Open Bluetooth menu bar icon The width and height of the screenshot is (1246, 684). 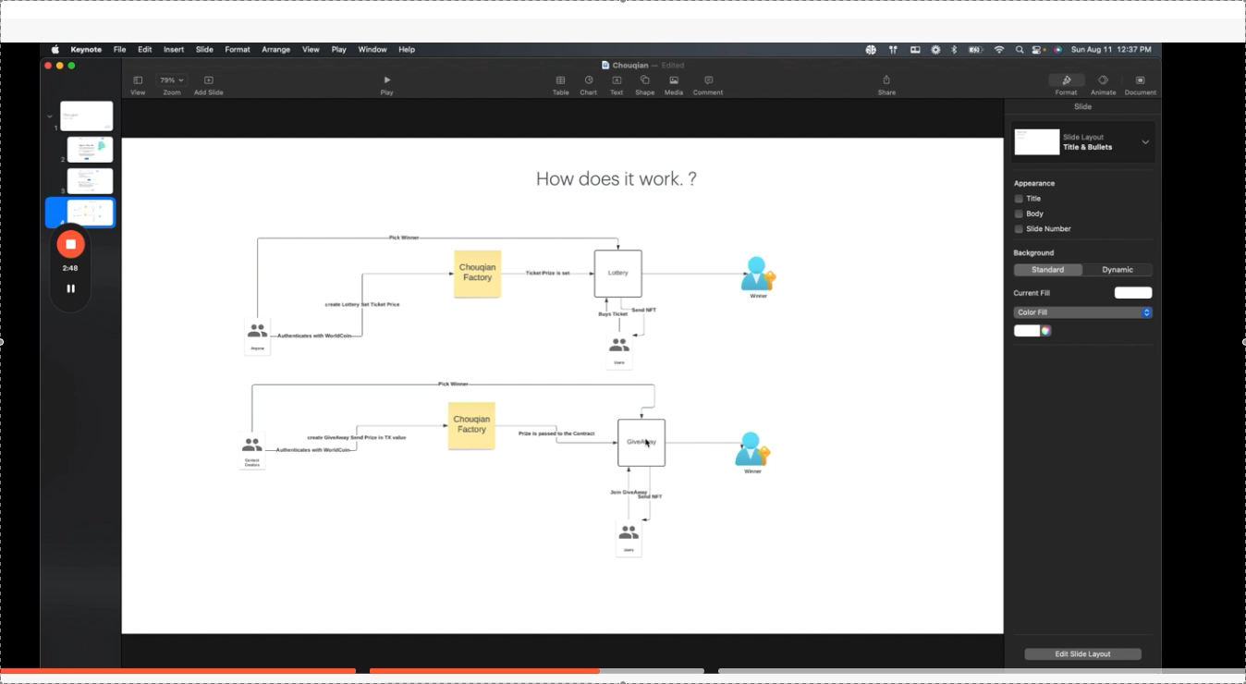tap(954, 49)
